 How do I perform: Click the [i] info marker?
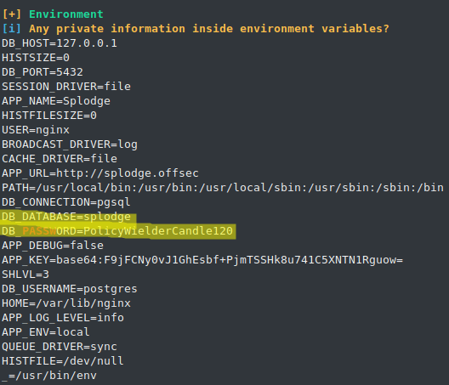pyautogui.click(x=11, y=29)
